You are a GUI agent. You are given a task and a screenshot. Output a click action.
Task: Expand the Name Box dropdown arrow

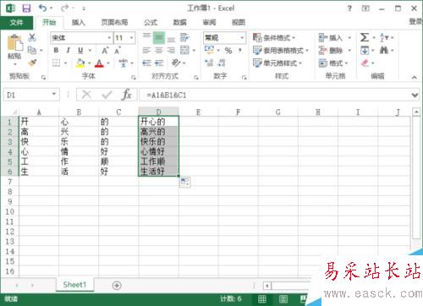[54, 94]
